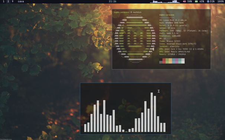This screenshot has width=225, height=140.
Task: Click the 'WM: i3' line
Action: pyautogui.click(x=162, y=38)
